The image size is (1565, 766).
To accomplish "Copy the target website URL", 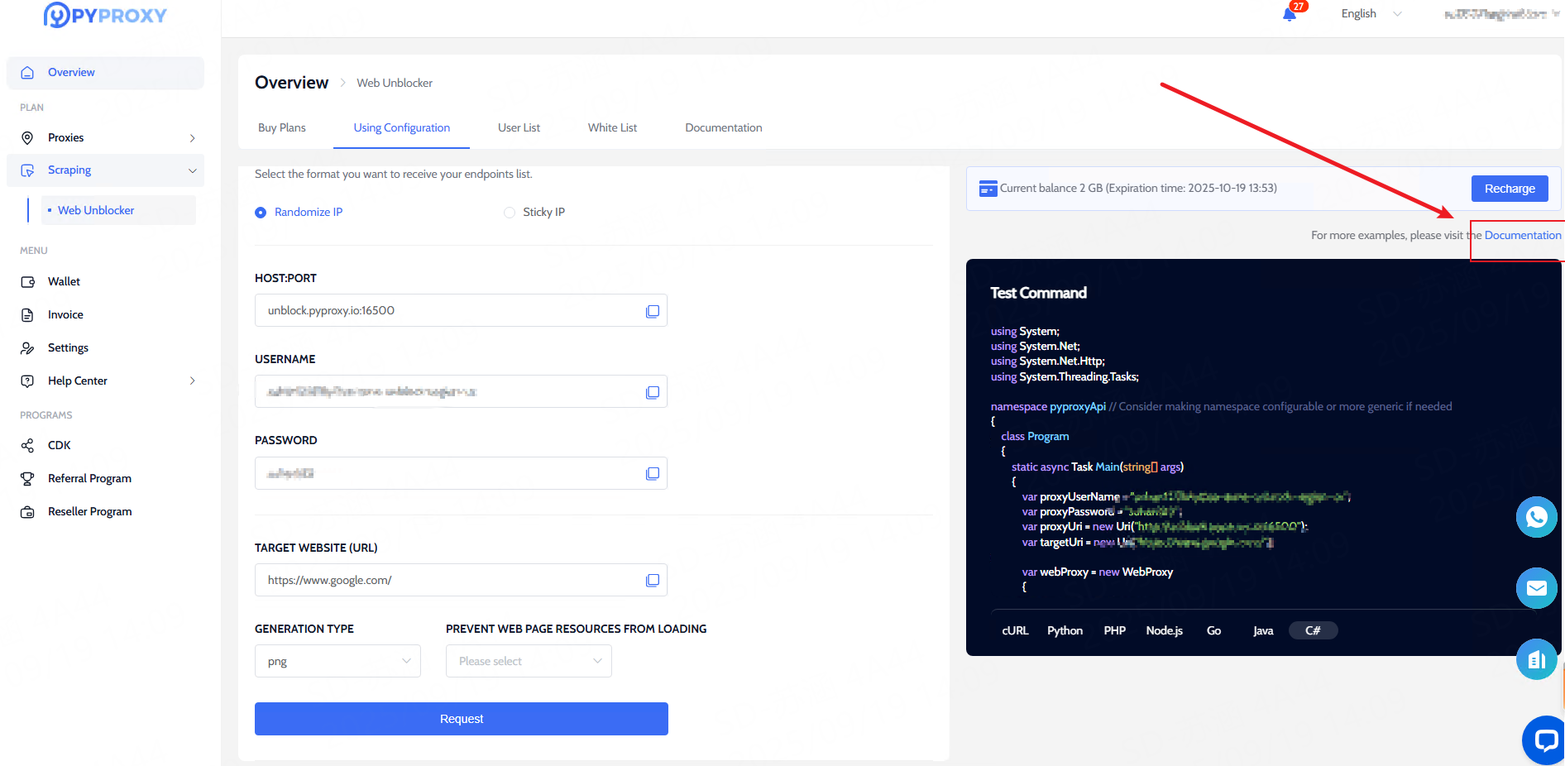I will pos(653,580).
